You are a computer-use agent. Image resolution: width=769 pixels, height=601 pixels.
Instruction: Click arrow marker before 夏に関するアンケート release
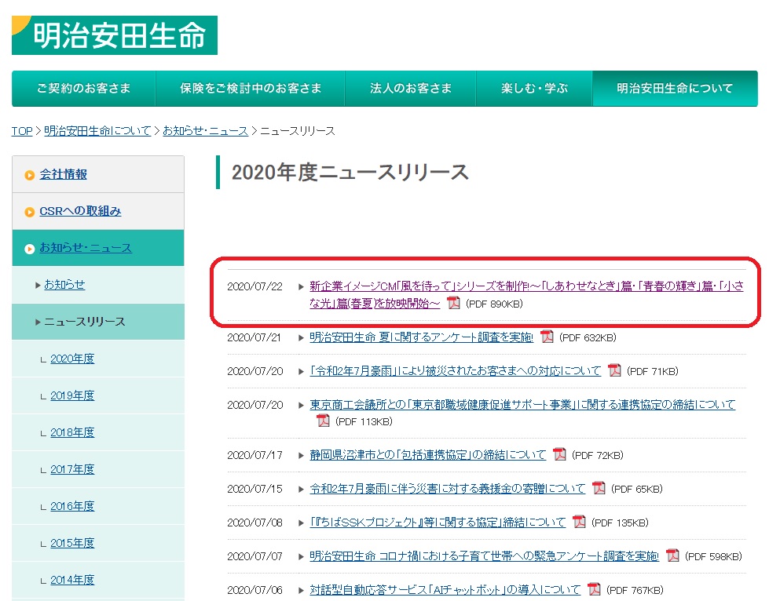[x=301, y=337]
